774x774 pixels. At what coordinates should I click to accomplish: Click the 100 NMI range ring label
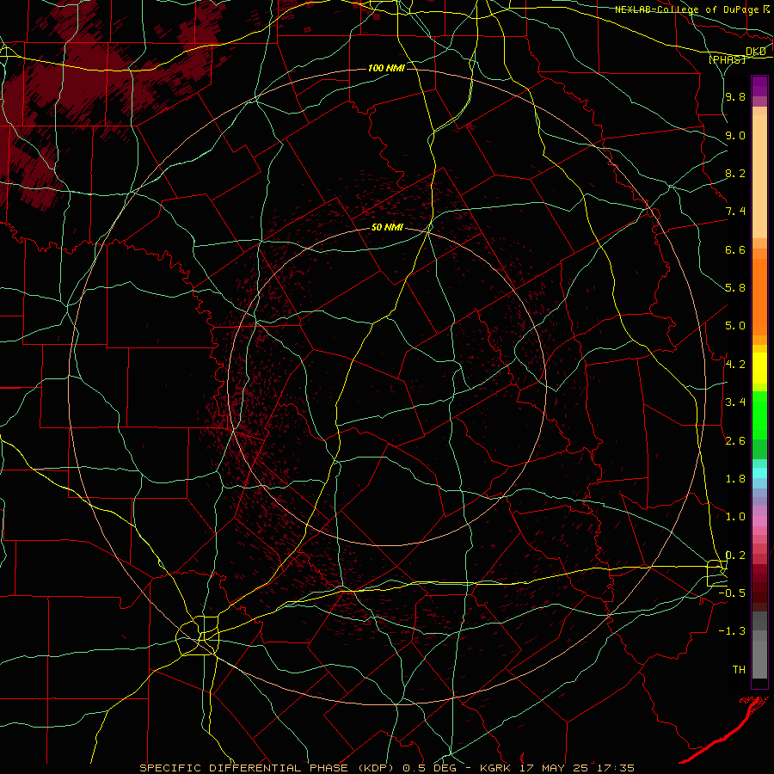(386, 68)
